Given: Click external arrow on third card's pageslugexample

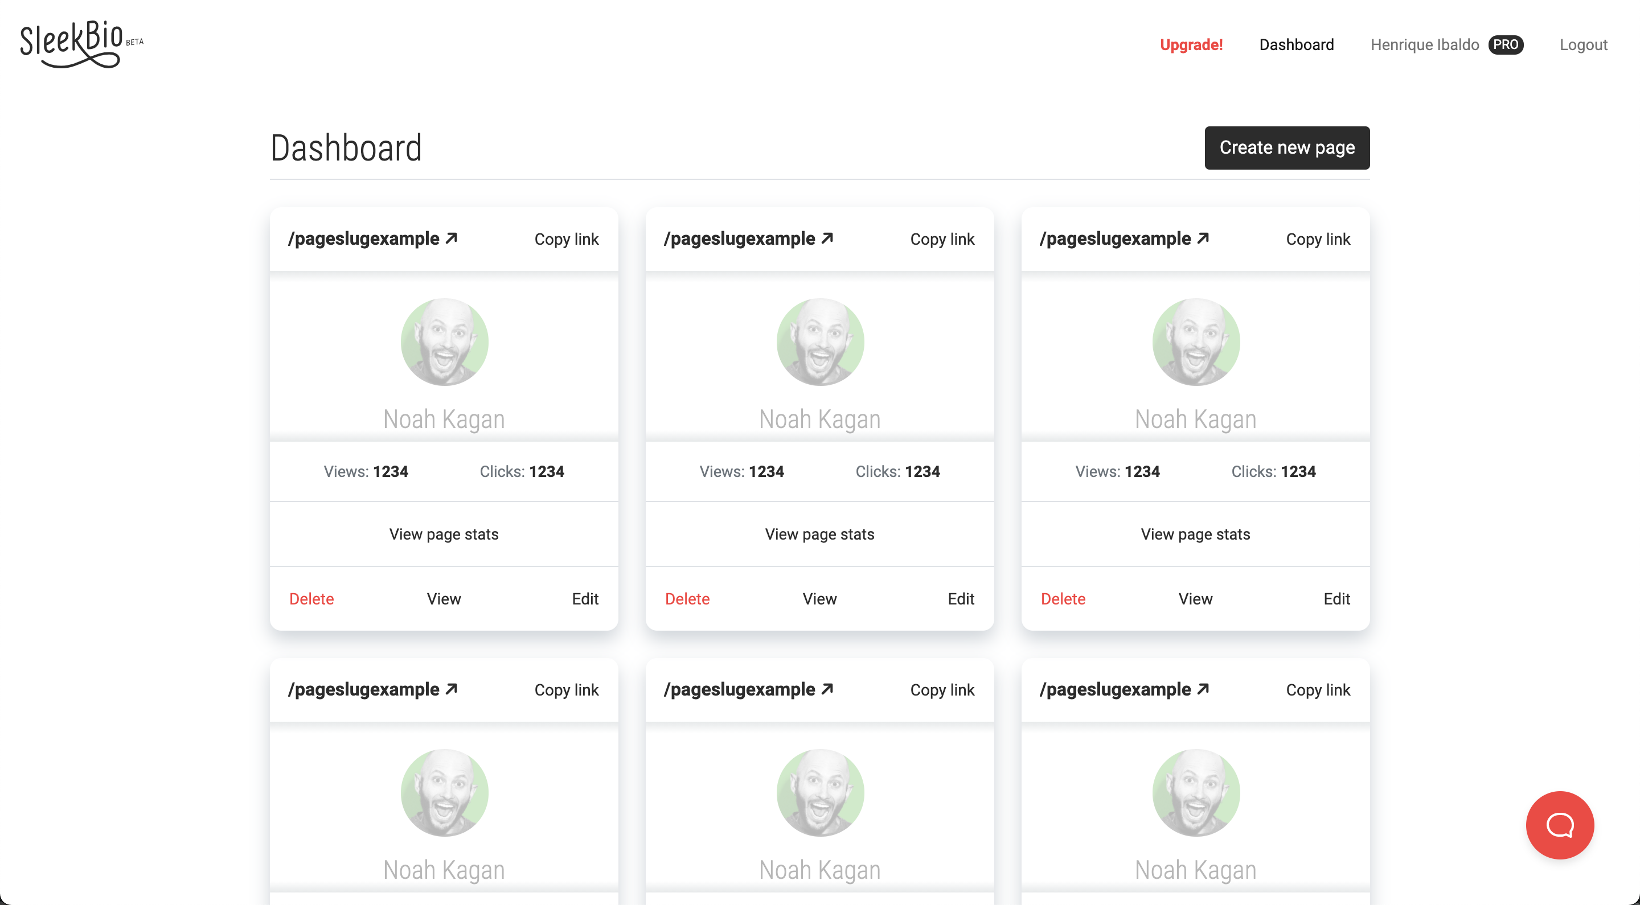Looking at the screenshot, I should (x=1203, y=238).
